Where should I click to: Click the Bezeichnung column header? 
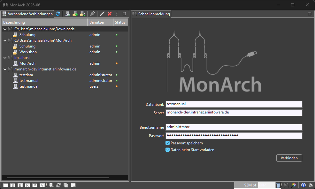coord(45,22)
